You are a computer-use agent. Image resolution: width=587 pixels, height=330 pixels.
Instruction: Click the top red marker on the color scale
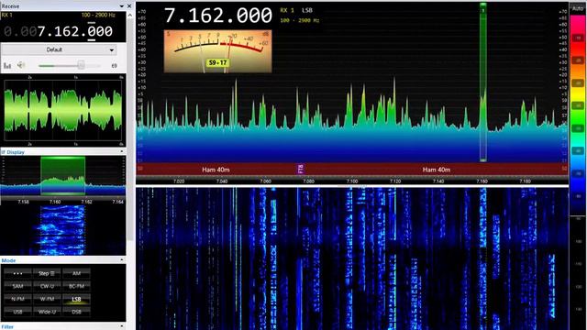point(579,38)
